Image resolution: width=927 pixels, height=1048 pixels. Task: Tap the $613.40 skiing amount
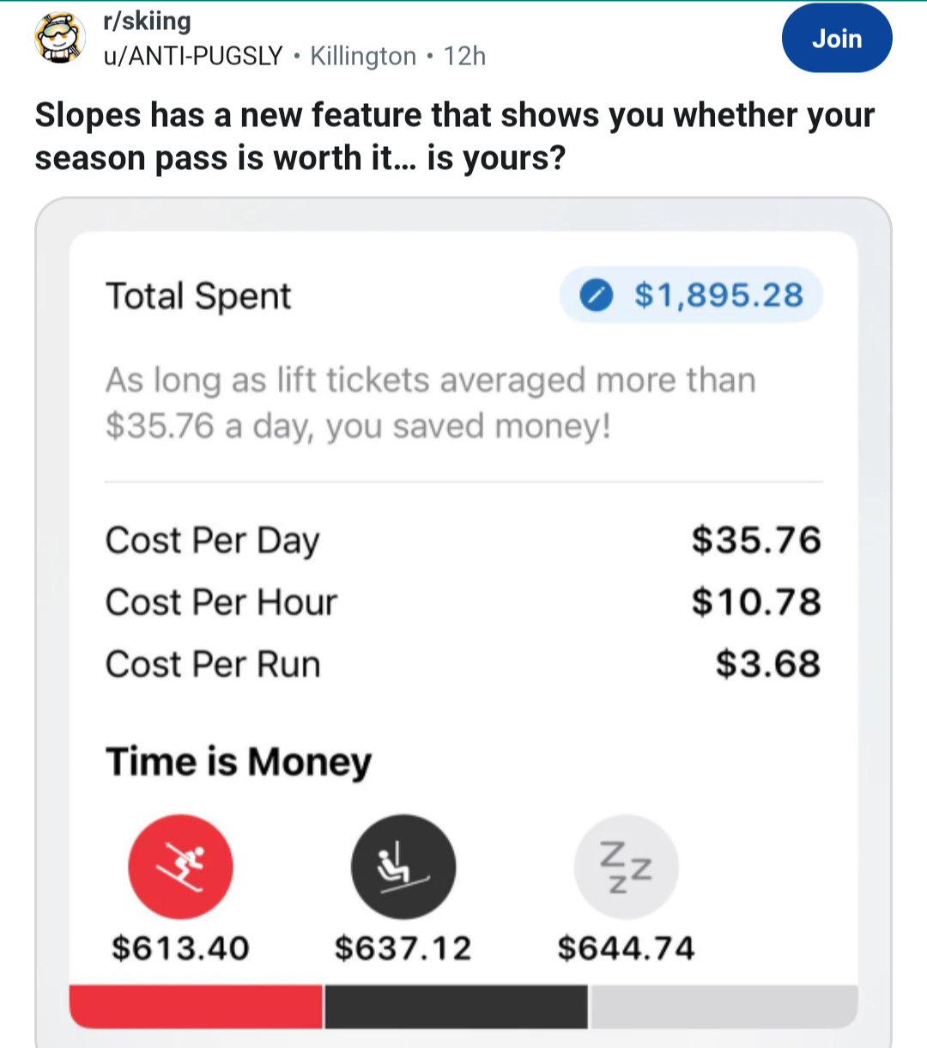pos(180,948)
